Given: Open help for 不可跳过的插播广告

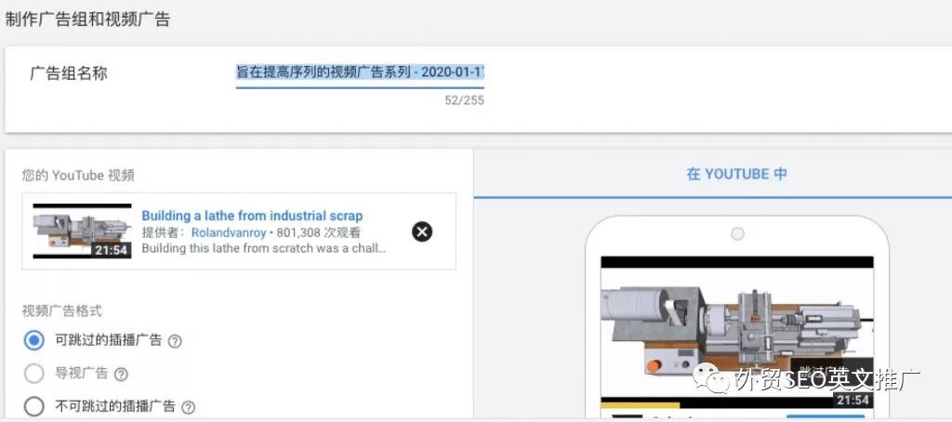Looking at the screenshot, I should click(189, 407).
